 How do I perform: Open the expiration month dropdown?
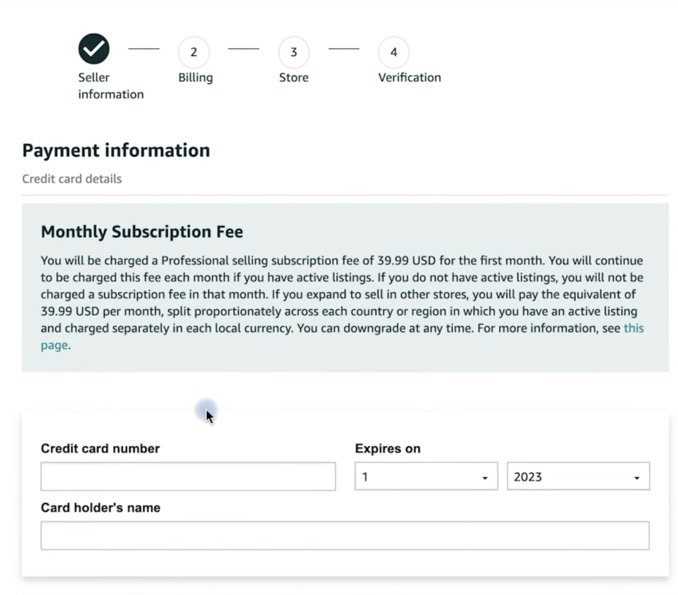pyautogui.click(x=426, y=476)
